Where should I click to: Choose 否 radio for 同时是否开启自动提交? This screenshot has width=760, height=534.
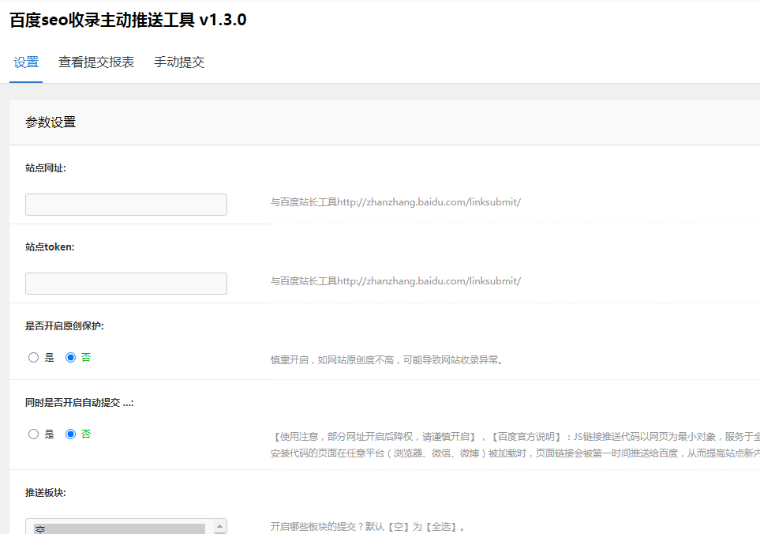point(71,434)
